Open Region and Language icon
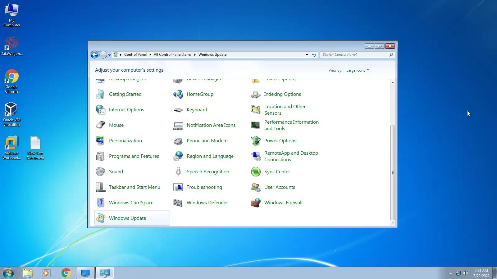Screen dimensions: 497x279 coord(178,156)
